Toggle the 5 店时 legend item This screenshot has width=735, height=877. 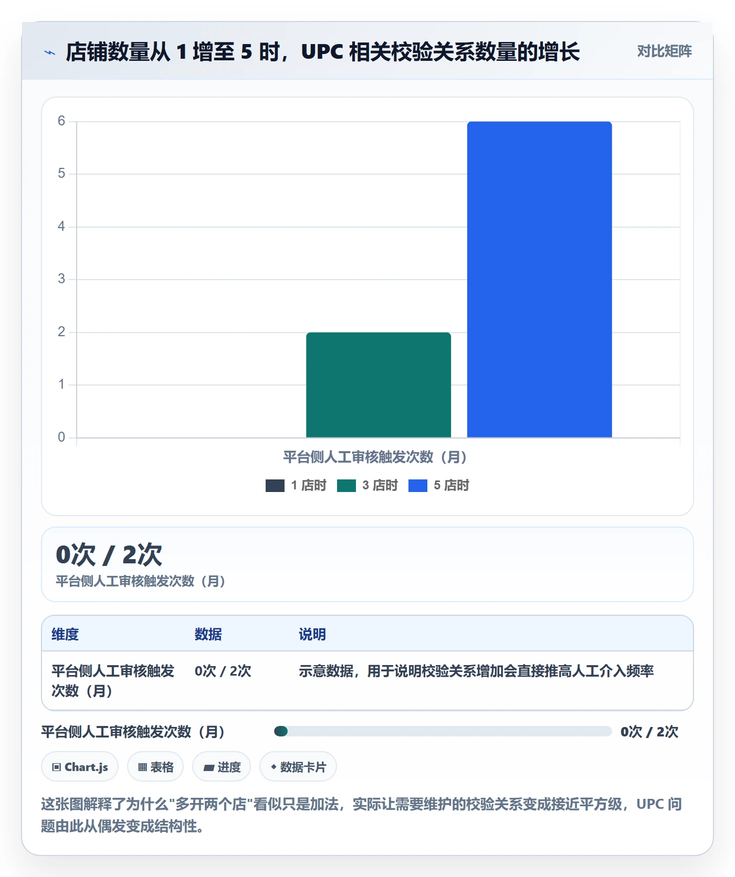pyautogui.click(x=438, y=486)
